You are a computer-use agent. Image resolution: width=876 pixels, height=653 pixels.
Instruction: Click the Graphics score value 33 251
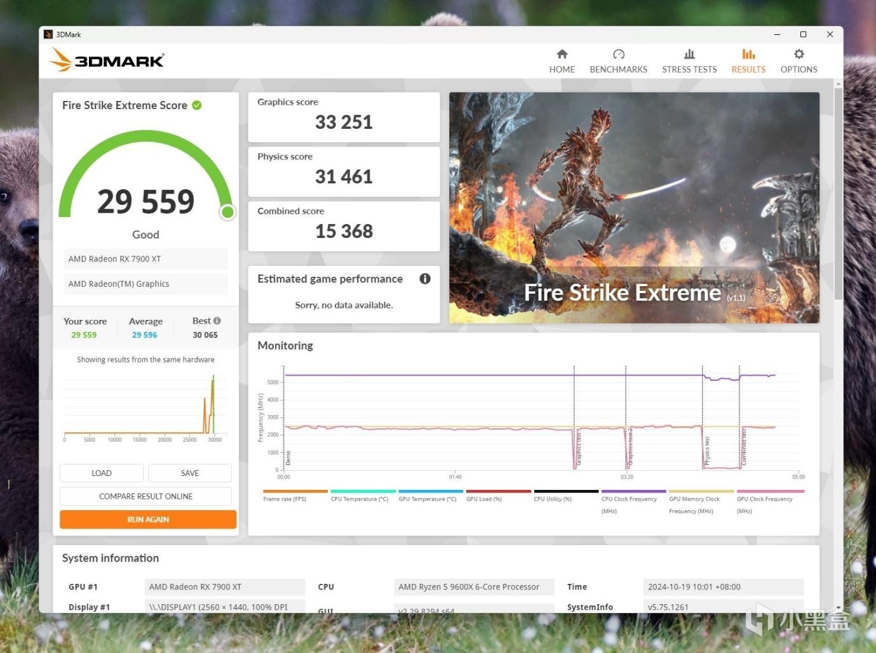(x=344, y=122)
